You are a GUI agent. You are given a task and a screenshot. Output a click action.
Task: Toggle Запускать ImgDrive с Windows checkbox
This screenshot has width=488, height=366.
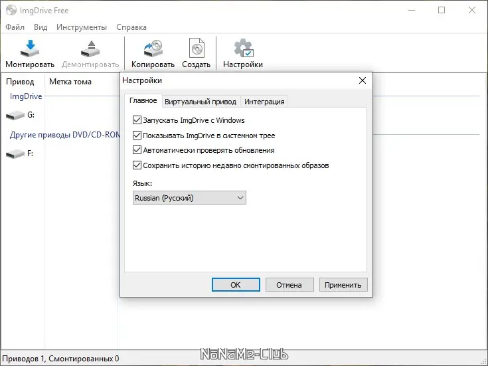coord(137,120)
